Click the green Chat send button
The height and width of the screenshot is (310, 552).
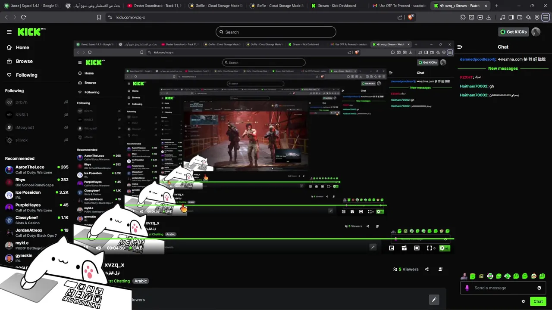click(538, 301)
